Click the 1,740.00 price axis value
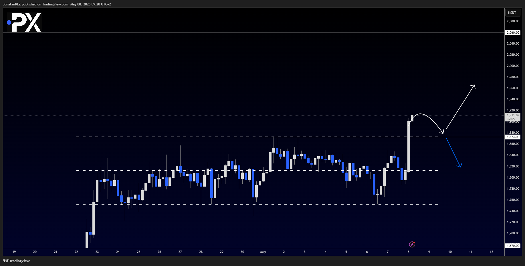Screen dimensions: 525x266 pos(513,211)
